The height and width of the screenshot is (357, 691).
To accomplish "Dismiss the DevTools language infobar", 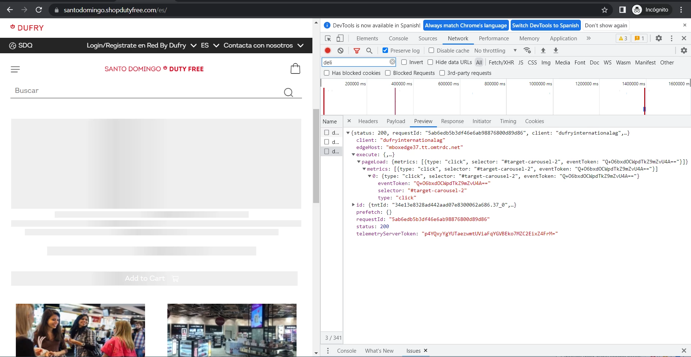I will pyautogui.click(x=685, y=25).
